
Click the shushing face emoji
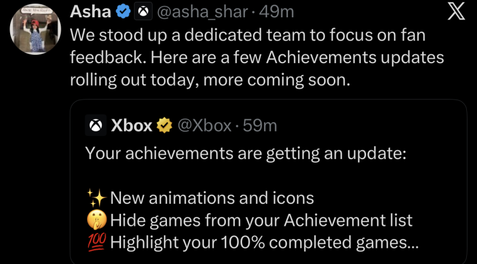click(95, 220)
